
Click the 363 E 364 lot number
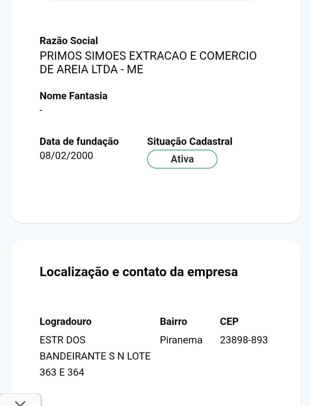[x=62, y=372]
